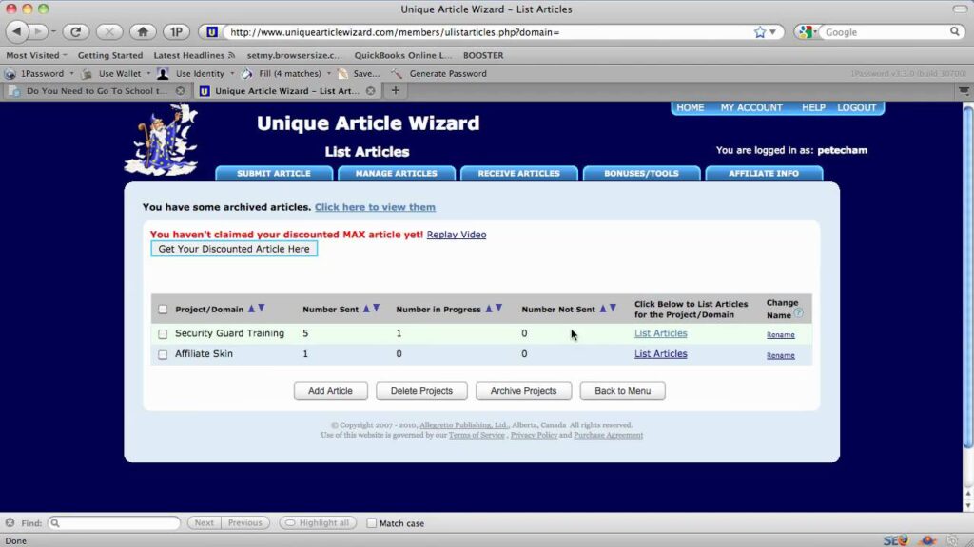The height and width of the screenshot is (547, 974).
Task: Click Get Your Discounted Article Here button
Action: coord(234,249)
